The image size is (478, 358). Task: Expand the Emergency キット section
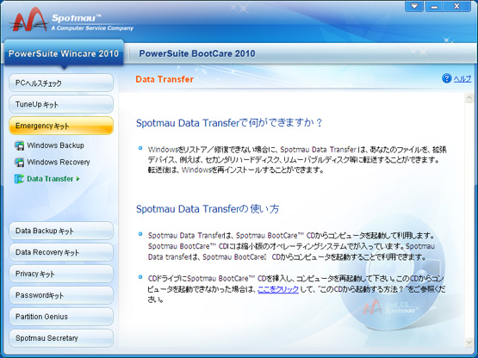point(61,126)
